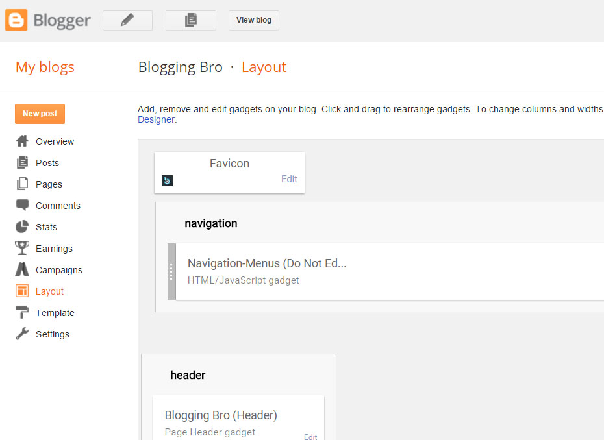Click the Blogger wordmark text

pyautogui.click(x=62, y=21)
